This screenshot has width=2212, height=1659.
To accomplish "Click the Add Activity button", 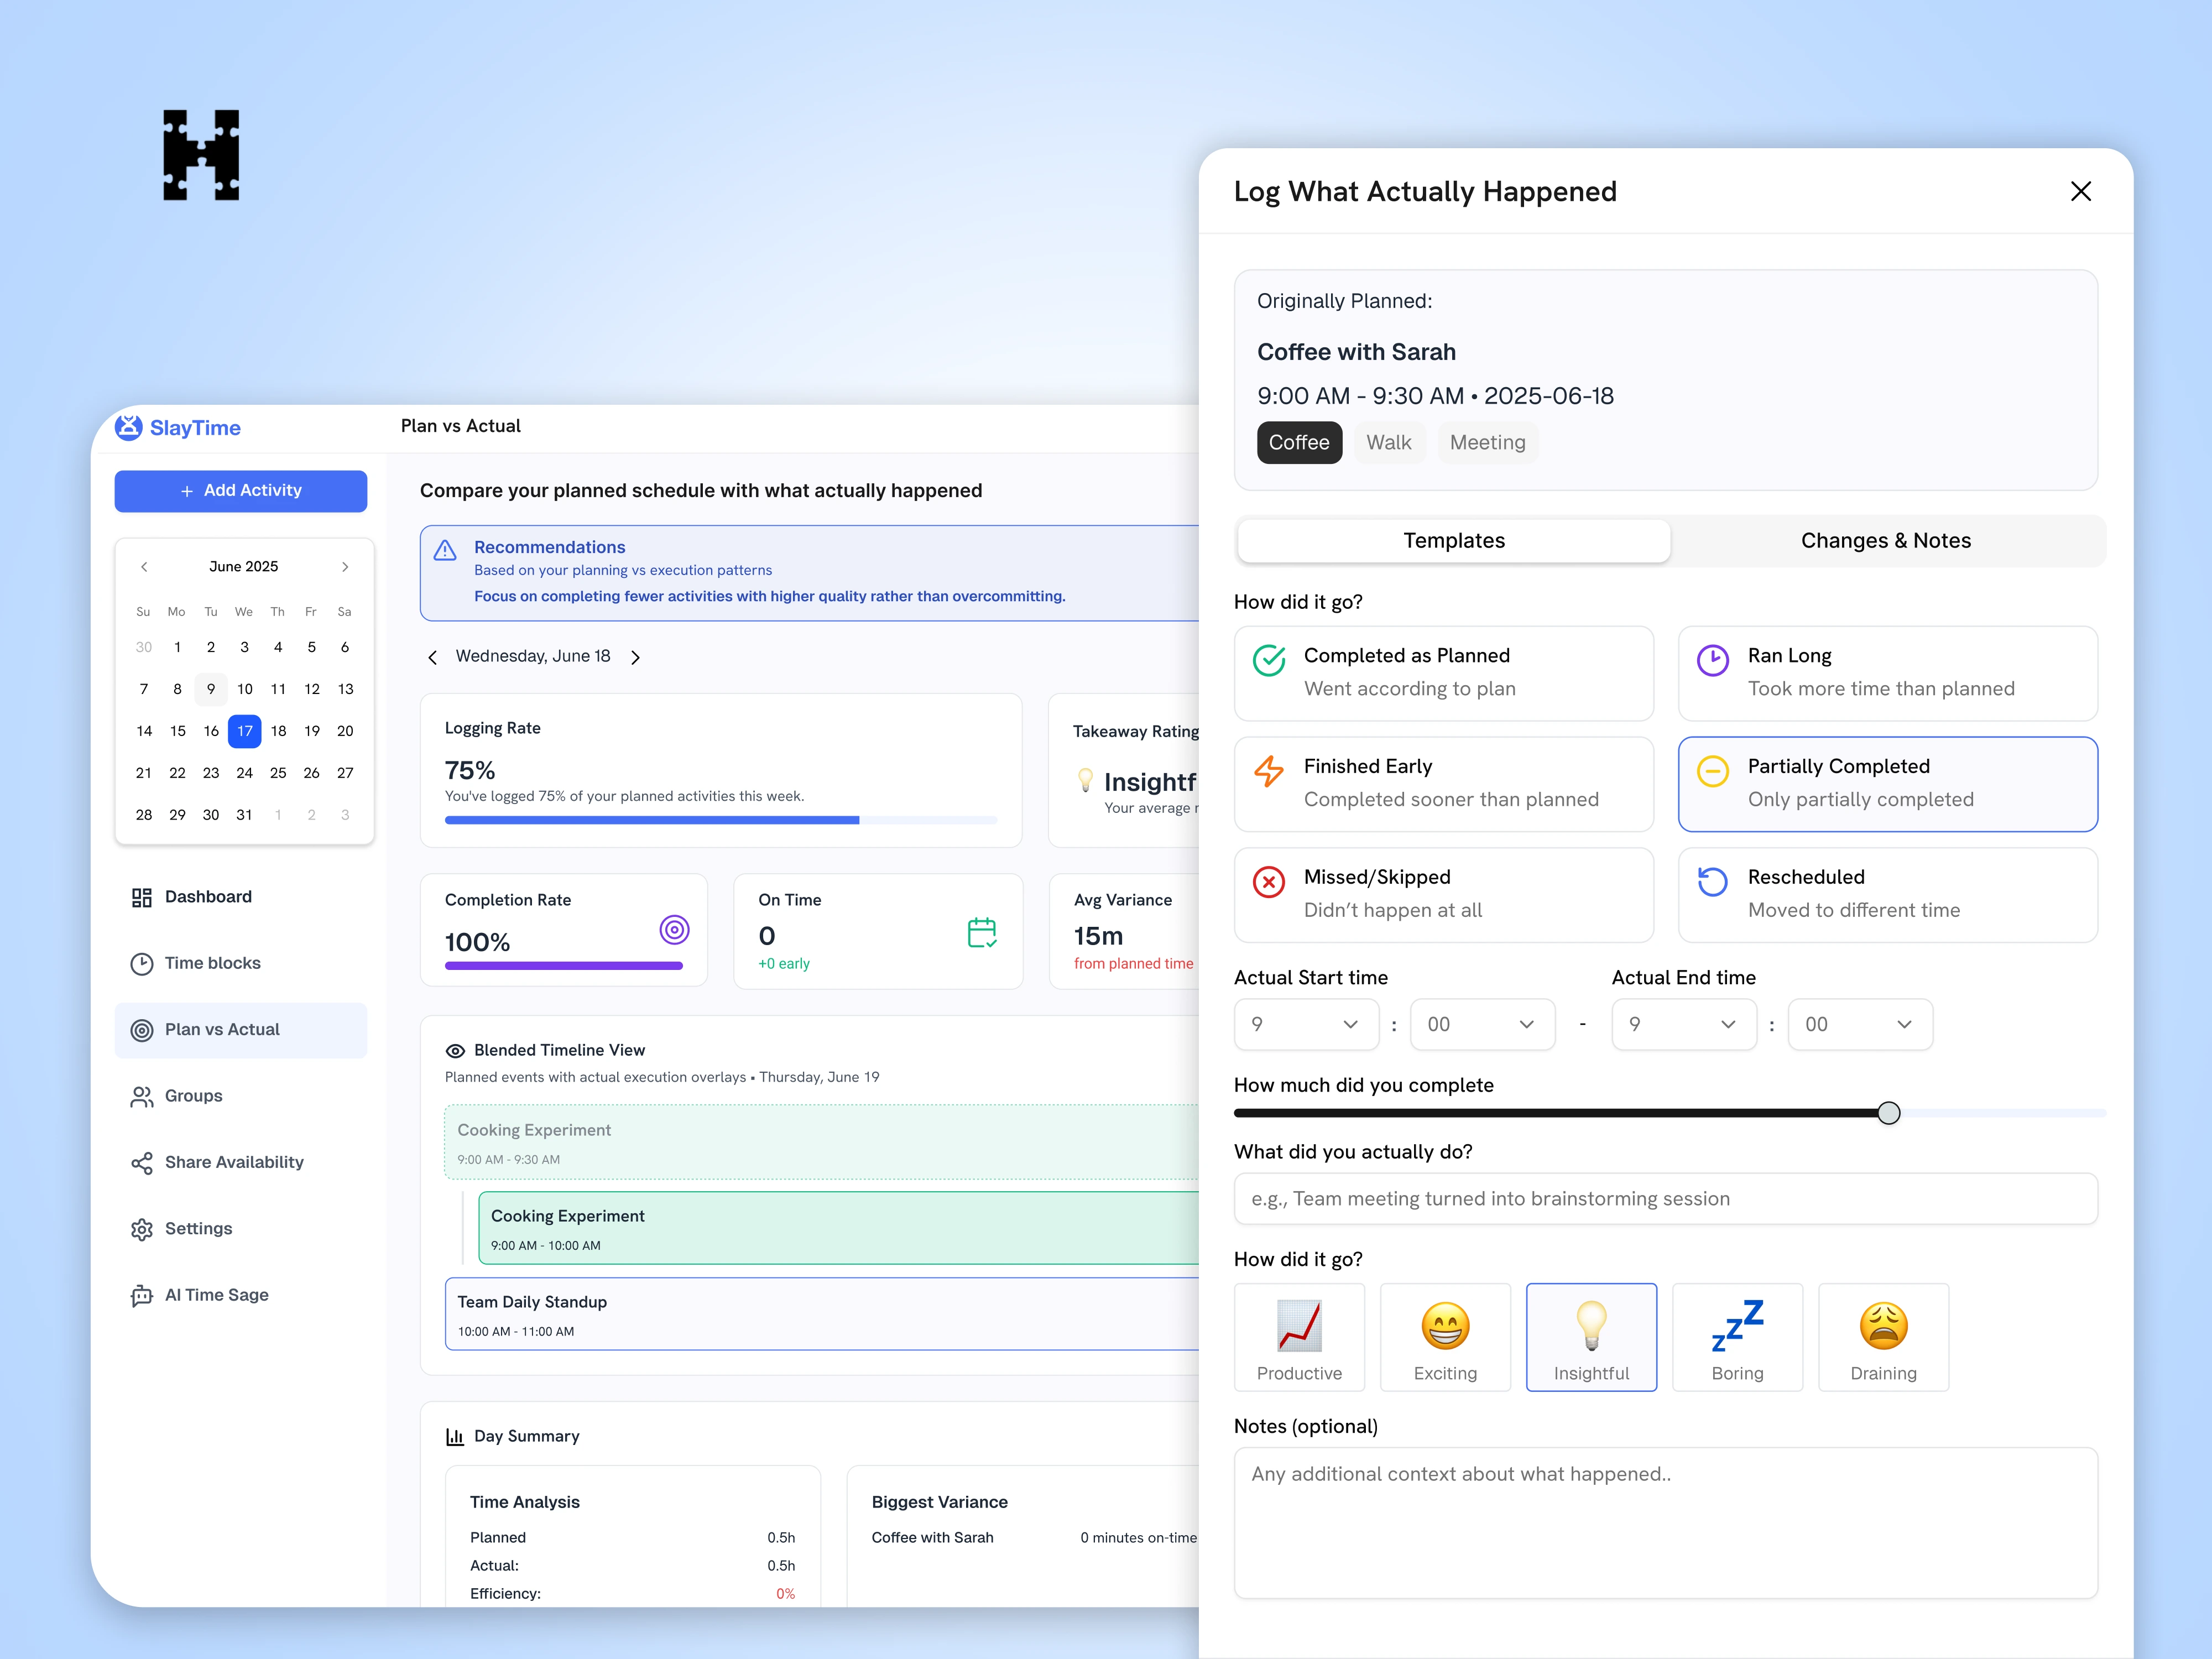I will tap(240, 491).
